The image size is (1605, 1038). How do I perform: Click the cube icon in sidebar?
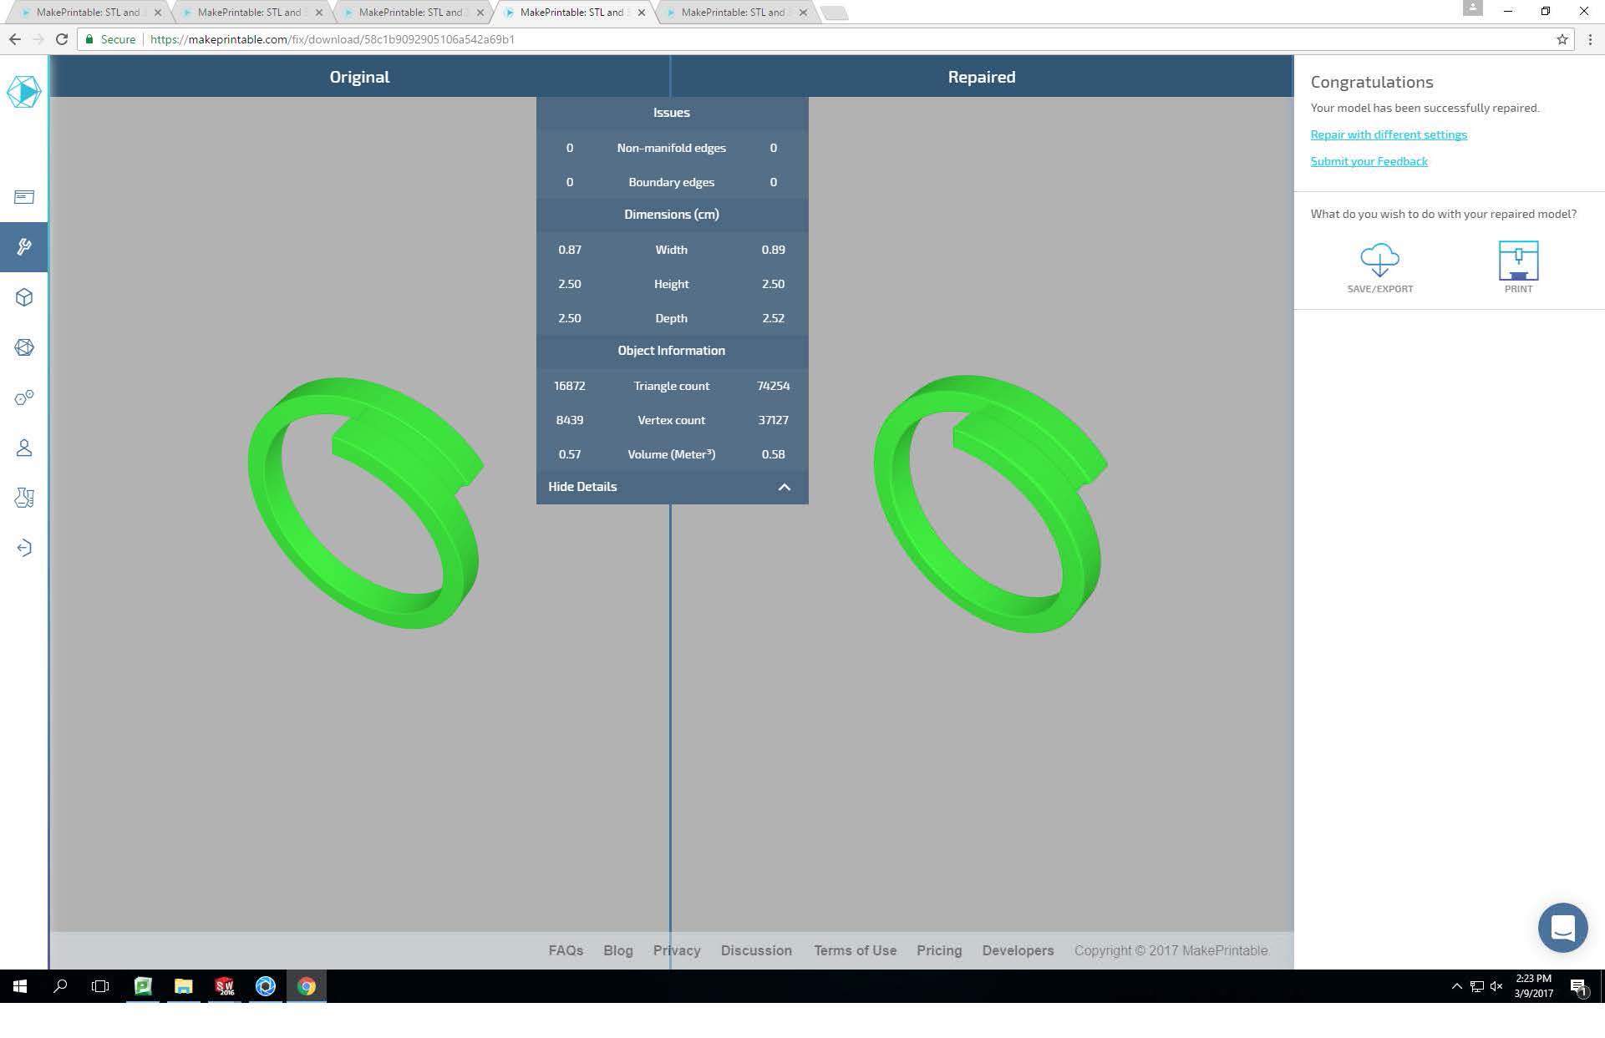24,297
